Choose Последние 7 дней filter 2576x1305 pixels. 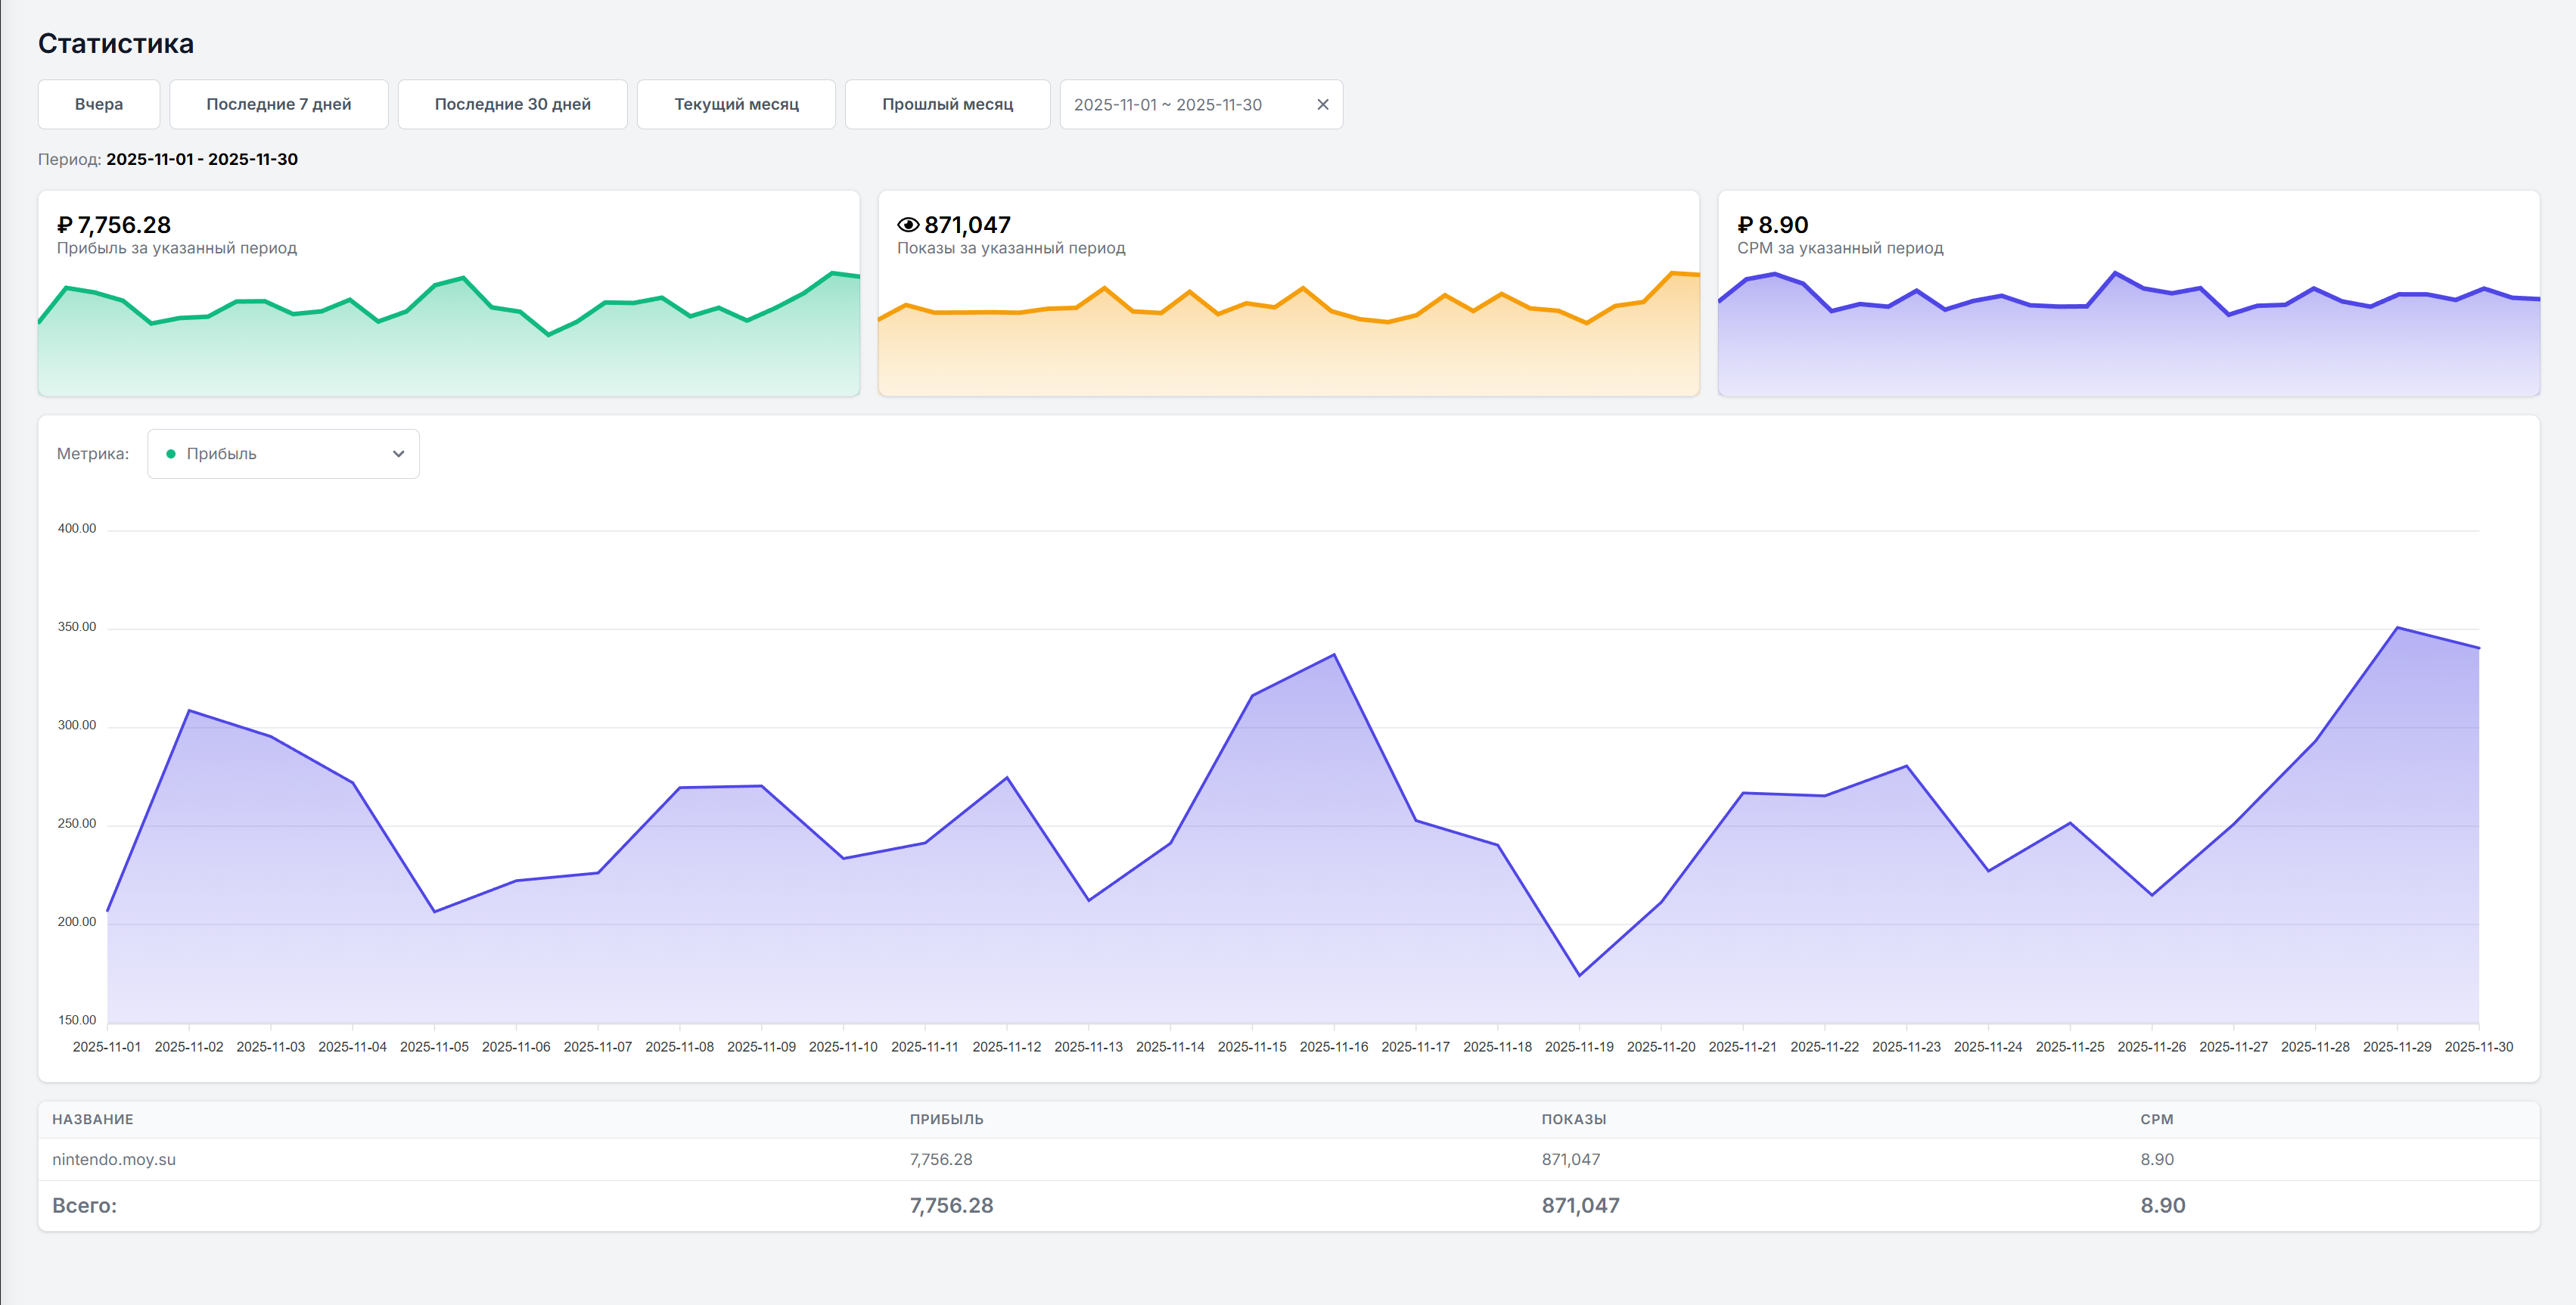point(278,105)
